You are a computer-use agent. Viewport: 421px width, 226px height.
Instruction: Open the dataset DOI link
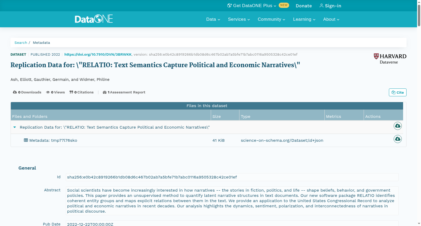pyautogui.click(x=98, y=54)
